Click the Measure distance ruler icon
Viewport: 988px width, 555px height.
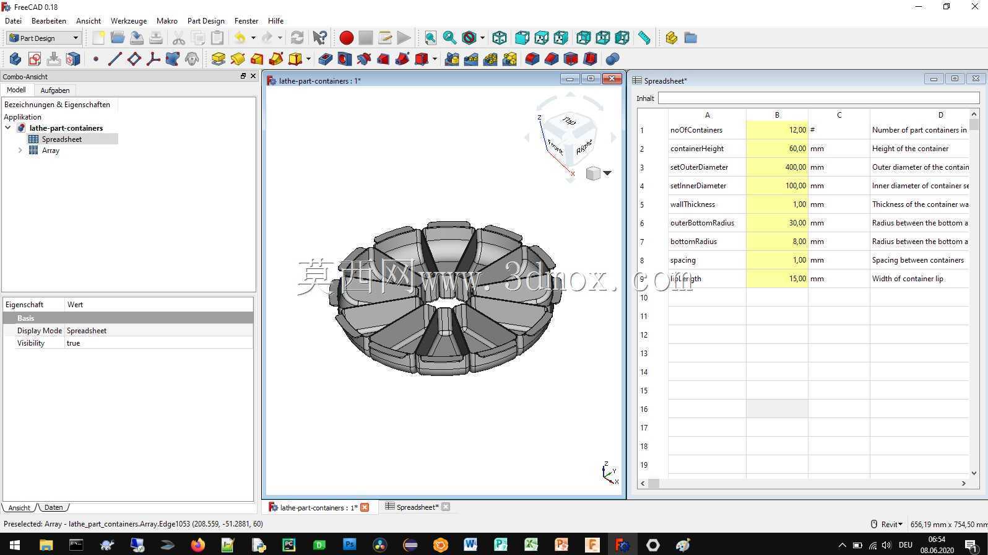(644, 38)
